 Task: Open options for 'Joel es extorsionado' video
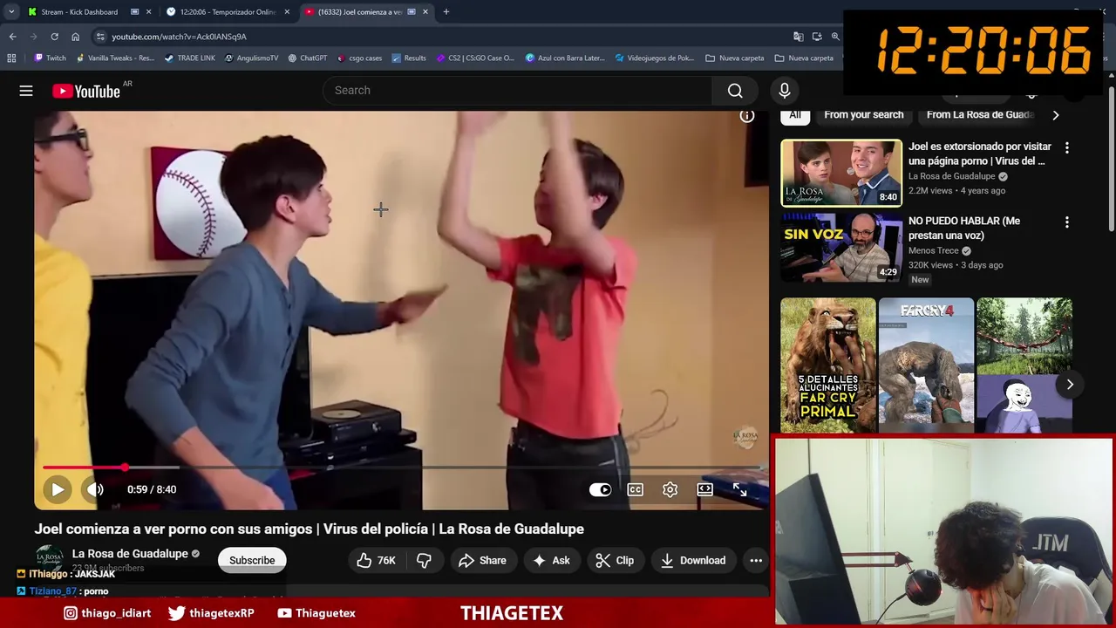click(1066, 148)
